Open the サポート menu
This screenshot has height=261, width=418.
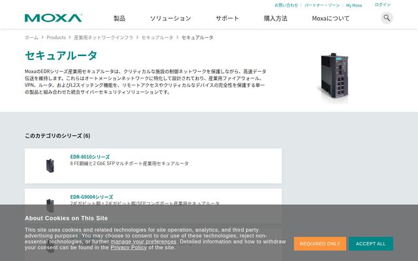[x=227, y=18]
